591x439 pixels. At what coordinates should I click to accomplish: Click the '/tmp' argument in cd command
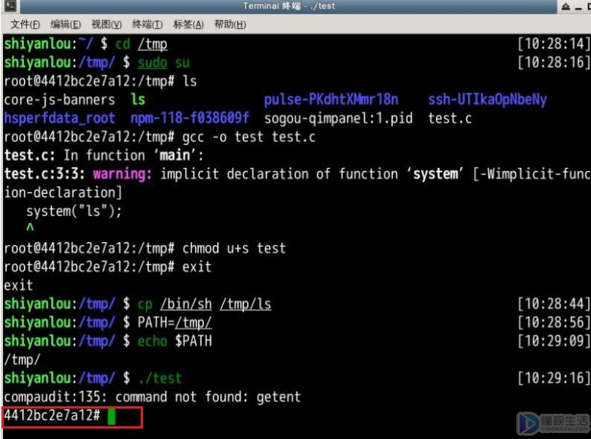click(152, 44)
